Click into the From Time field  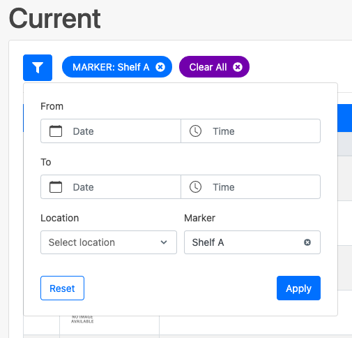coord(251,131)
